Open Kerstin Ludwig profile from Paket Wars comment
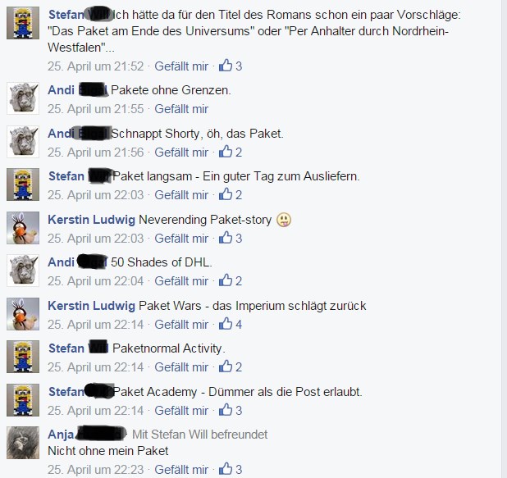 91,306
